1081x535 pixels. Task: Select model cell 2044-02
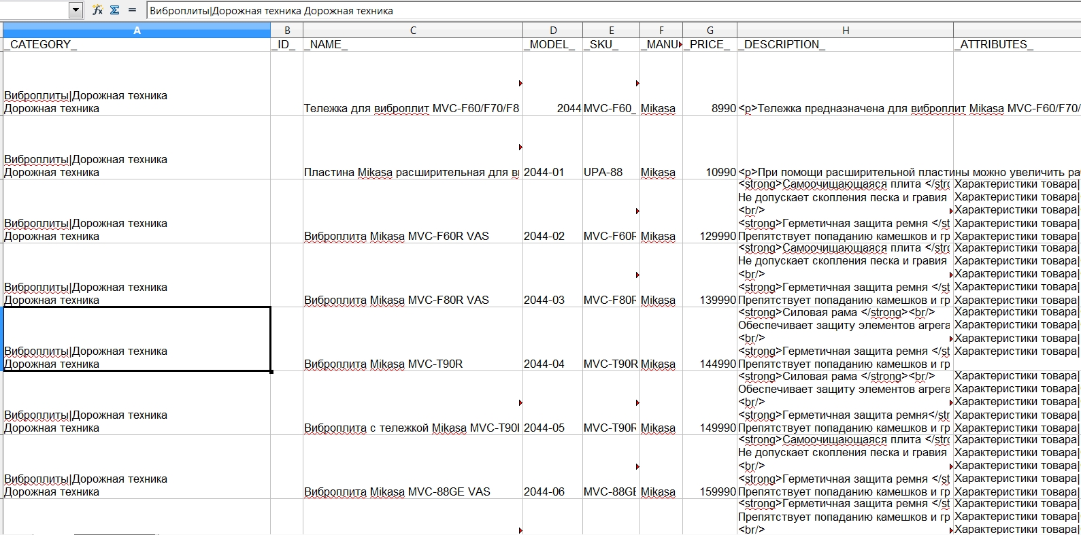553,211
